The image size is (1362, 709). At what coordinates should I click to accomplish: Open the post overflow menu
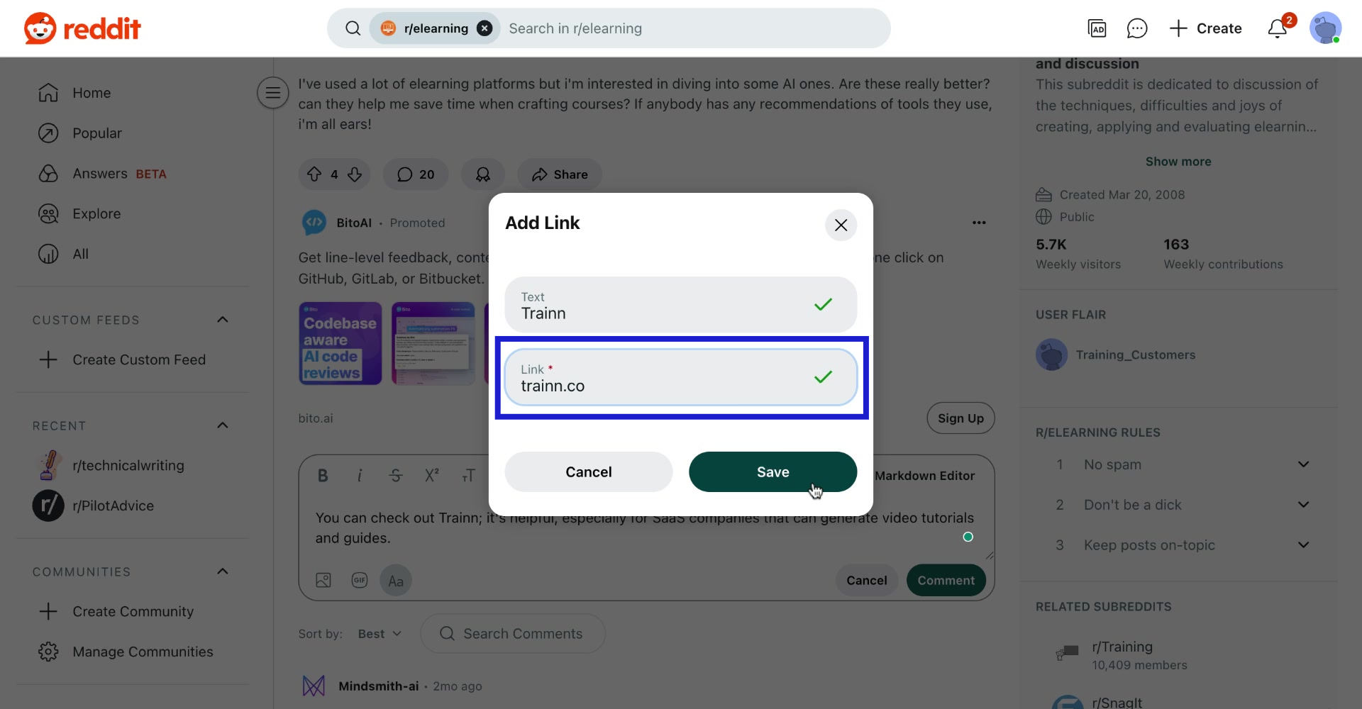980,223
